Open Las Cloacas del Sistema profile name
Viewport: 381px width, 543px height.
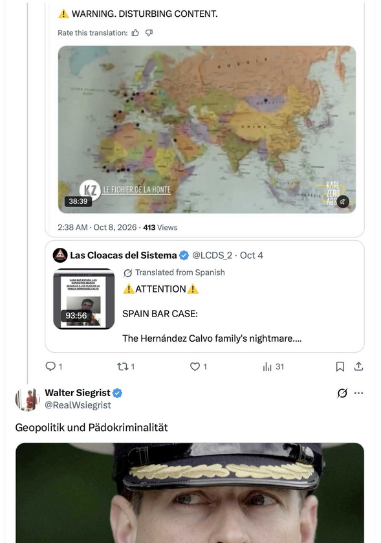[123, 255]
